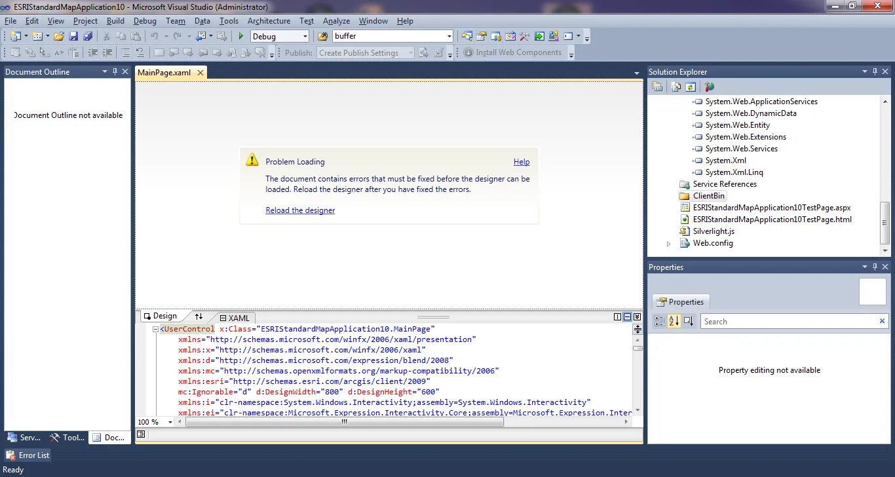Open the Error List tab
Viewport: 895px width, 477px height.
coord(28,455)
